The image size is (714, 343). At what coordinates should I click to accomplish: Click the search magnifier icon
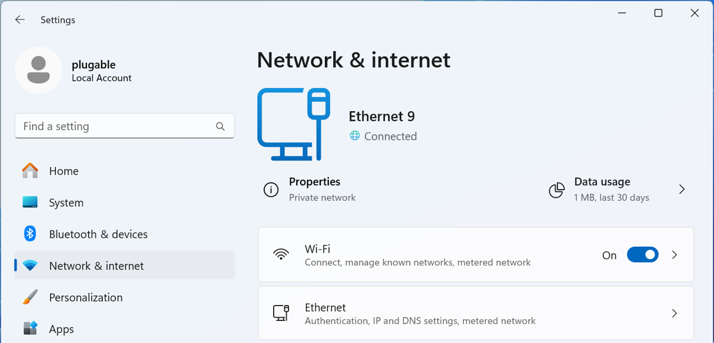point(220,127)
